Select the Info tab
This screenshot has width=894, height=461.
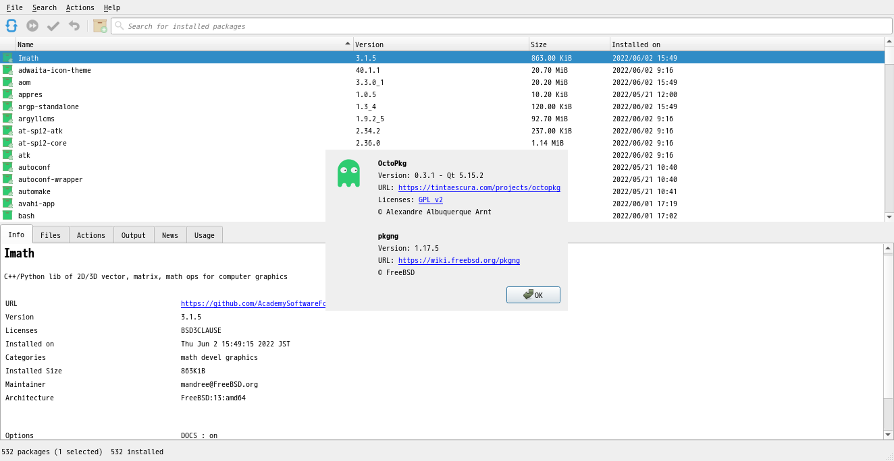pos(16,235)
